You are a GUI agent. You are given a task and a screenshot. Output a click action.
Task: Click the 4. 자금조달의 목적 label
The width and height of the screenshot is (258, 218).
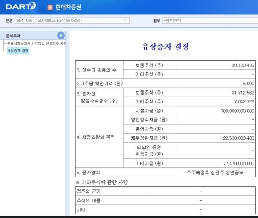pyautogui.click(x=96, y=137)
